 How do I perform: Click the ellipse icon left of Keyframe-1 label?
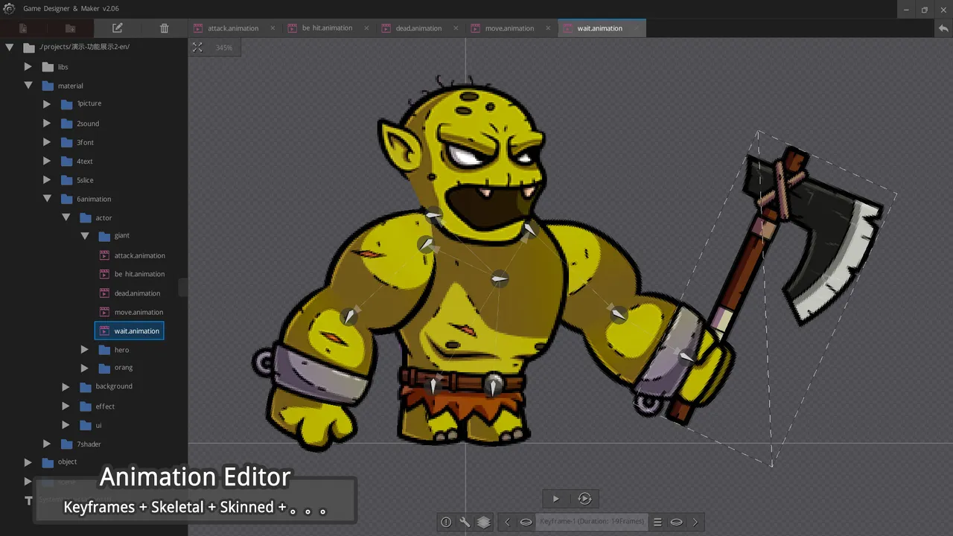tap(526, 522)
